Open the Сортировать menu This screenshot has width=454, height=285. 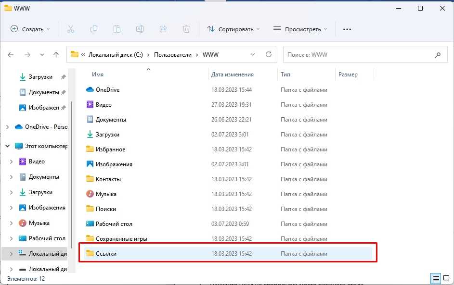click(233, 29)
